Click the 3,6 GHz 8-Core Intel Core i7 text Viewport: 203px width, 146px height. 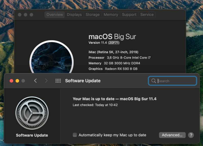pos(129,58)
